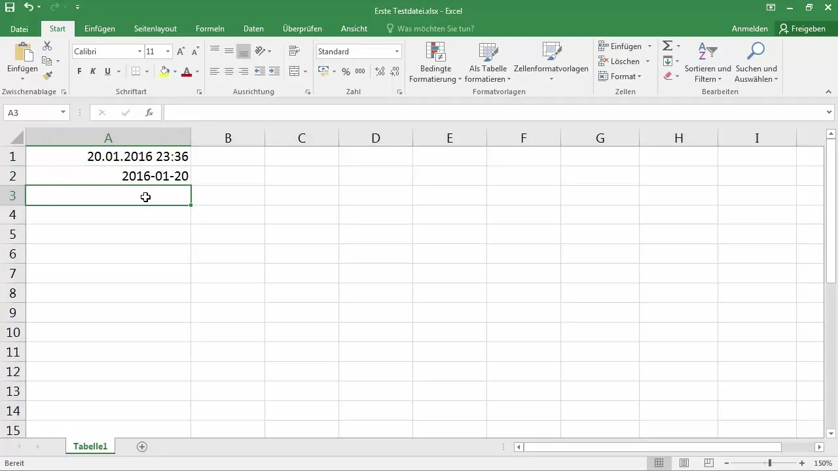Switch to Einfügen ribbon tab
The width and height of the screenshot is (838, 471).
[100, 29]
